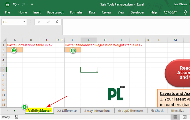
Task: Click the PL blog logo image
Action: point(116,93)
